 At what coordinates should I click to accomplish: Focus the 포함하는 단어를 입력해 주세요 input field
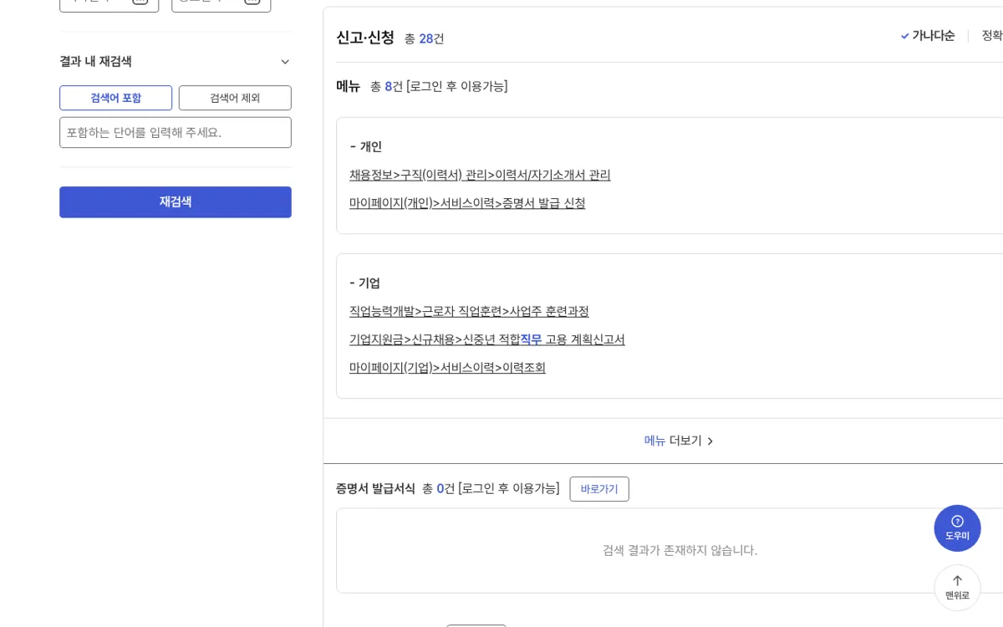176,132
